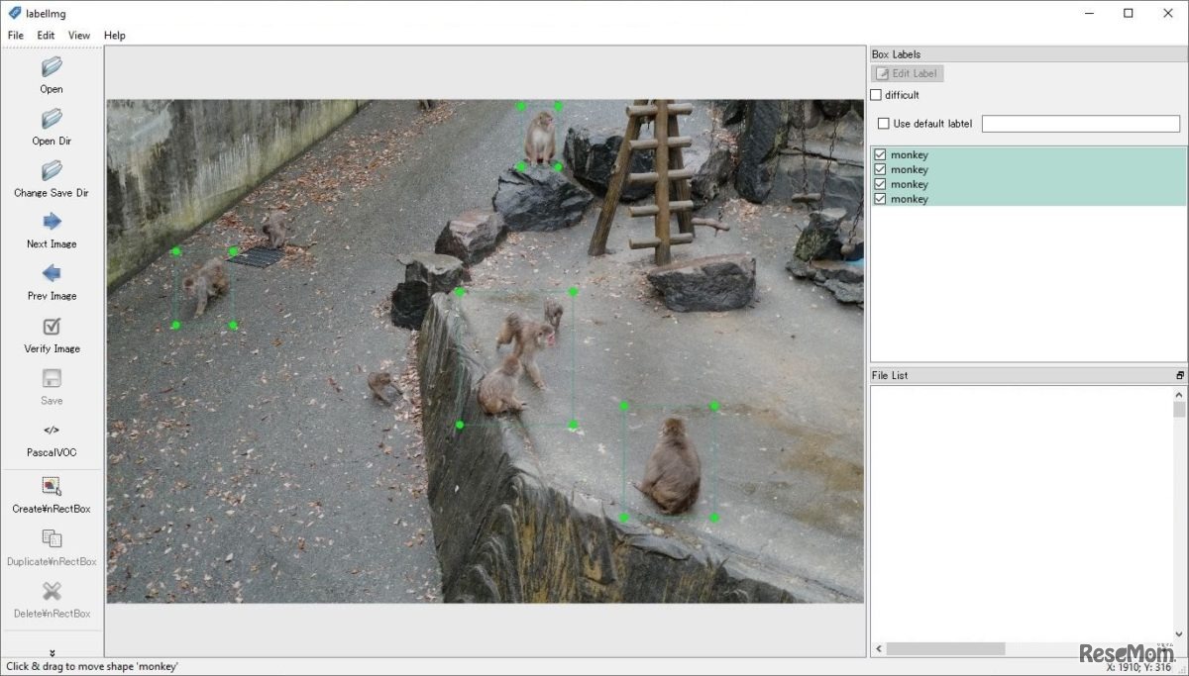Click the Duplicate RectBox icon
The width and height of the screenshot is (1189, 676).
[51, 539]
